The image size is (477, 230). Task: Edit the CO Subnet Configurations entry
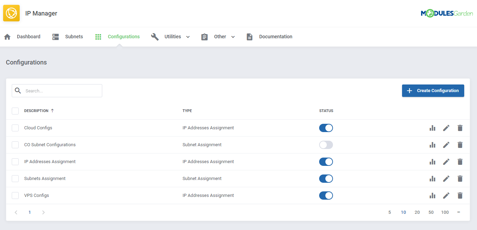click(x=446, y=144)
